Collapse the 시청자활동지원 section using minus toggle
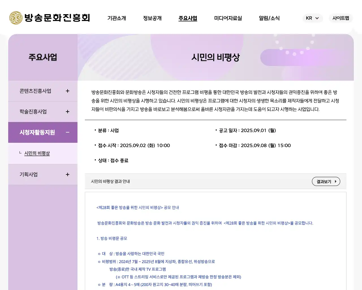The height and width of the screenshot is (290, 362). [67, 132]
